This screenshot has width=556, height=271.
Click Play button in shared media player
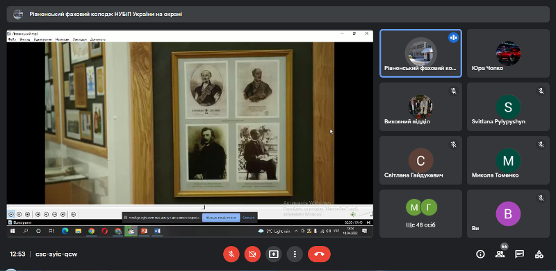pyautogui.click(x=11, y=214)
